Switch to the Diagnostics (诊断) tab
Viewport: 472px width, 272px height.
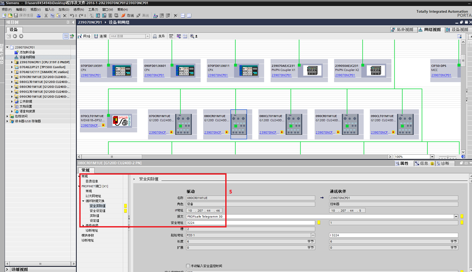(445, 163)
